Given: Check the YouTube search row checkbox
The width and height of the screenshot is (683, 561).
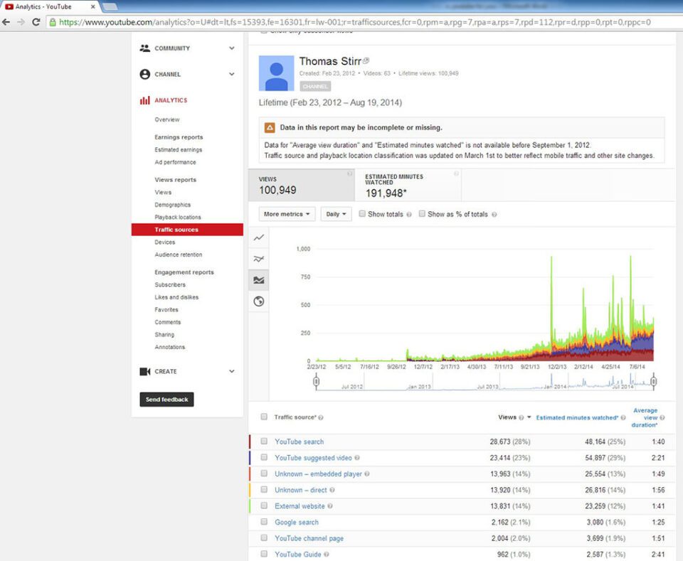Looking at the screenshot, I should click(264, 442).
